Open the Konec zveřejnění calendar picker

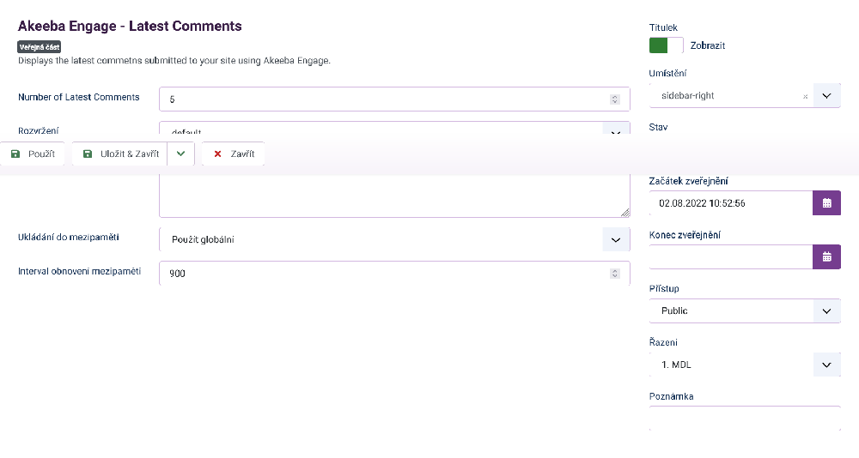(x=826, y=256)
